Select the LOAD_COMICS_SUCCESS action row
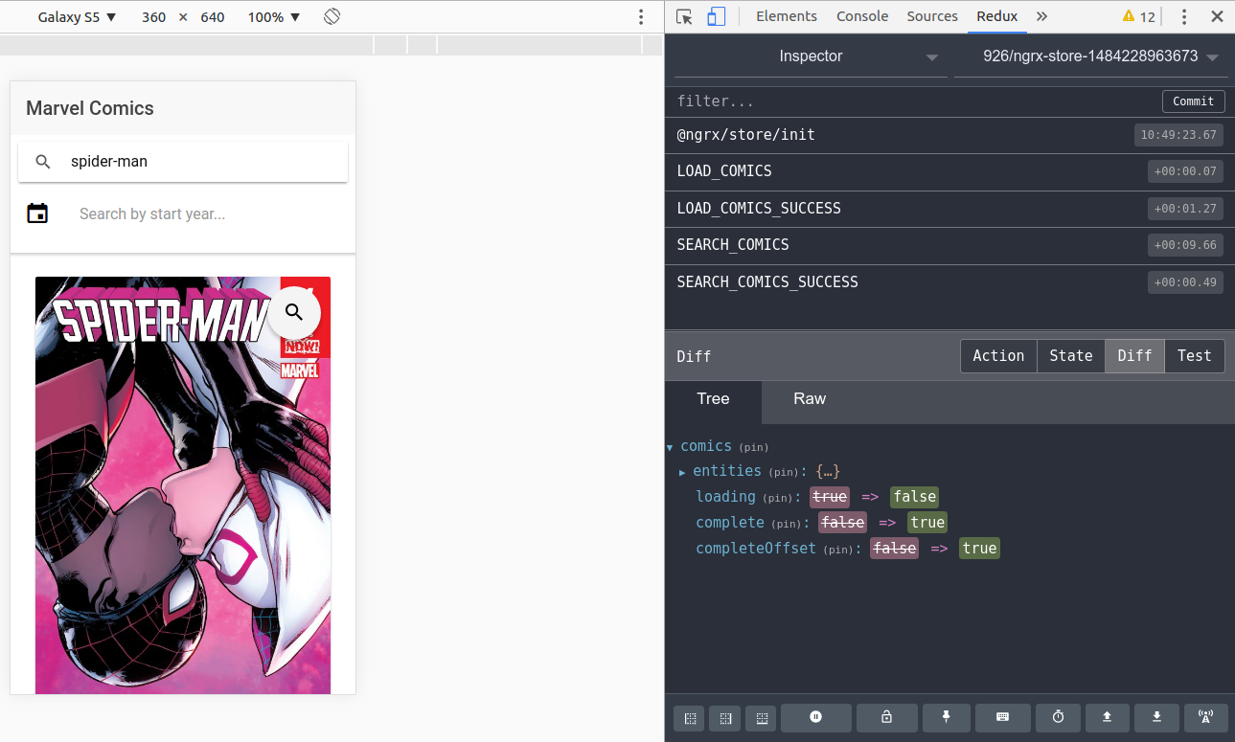The height and width of the screenshot is (742, 1235). tap(949, 209)
